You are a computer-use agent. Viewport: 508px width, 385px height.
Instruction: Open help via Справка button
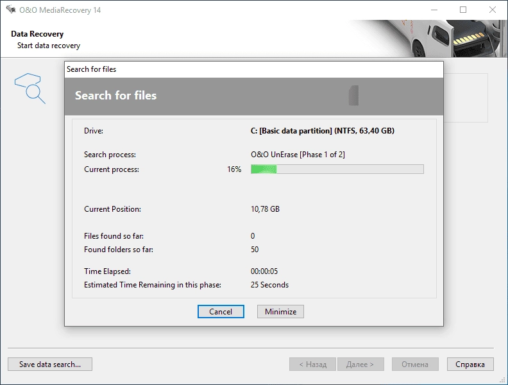pos(470,364)
